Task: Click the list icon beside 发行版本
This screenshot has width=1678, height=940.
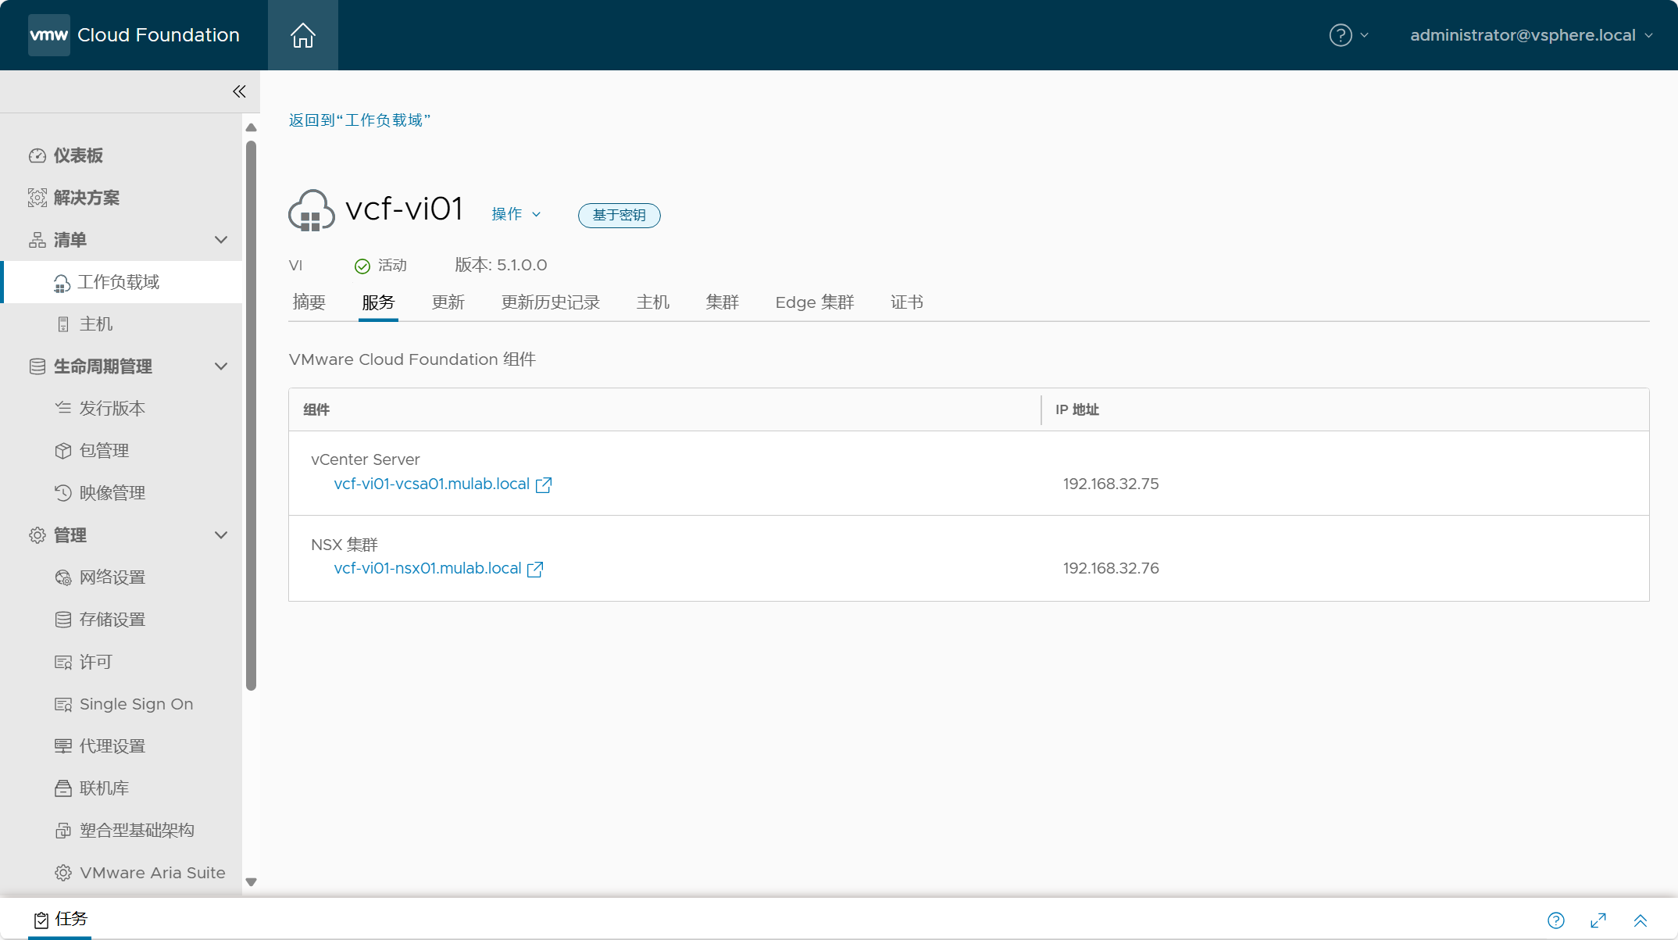Action: point(63,408)
